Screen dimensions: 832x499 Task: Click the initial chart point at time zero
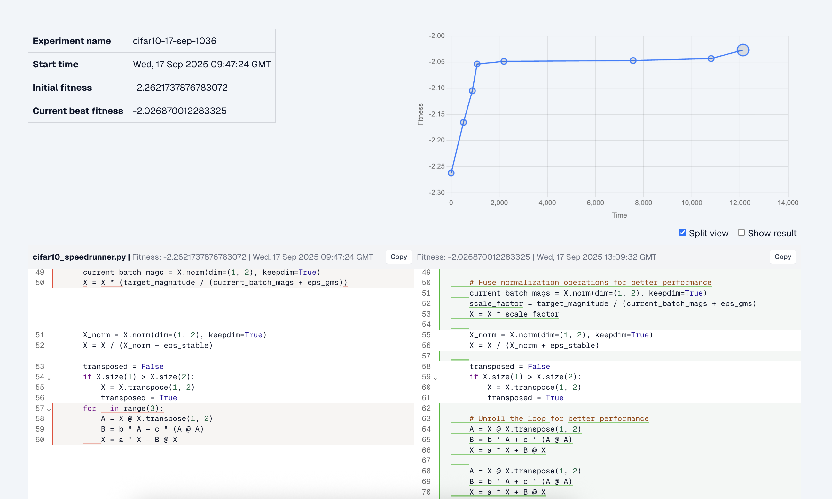coord(451,173)
